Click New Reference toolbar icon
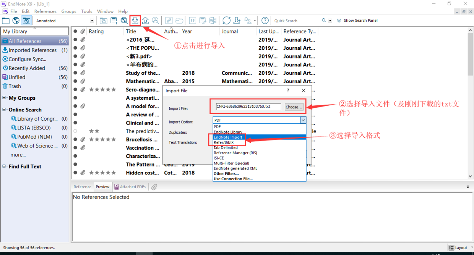 click(x=114, y=21)
